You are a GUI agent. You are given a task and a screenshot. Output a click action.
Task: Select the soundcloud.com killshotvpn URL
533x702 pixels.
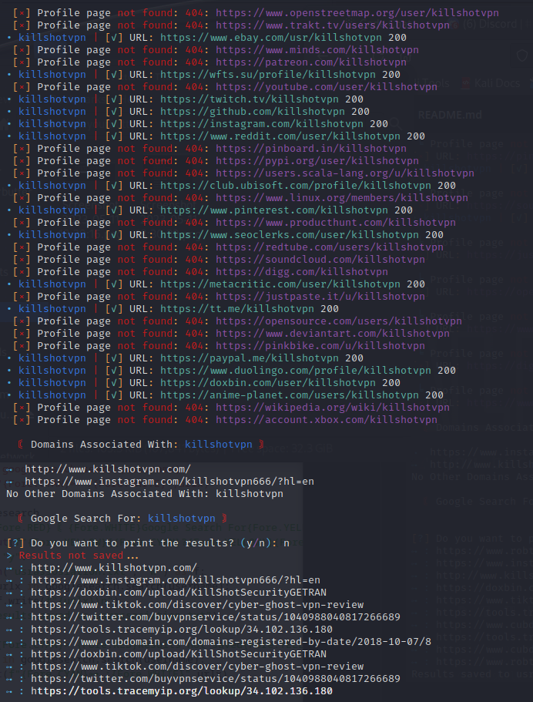(x=320, y=259)
